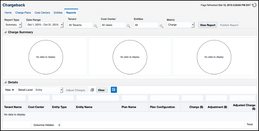Click the Plan Configuration filter box

pos(165,98)
